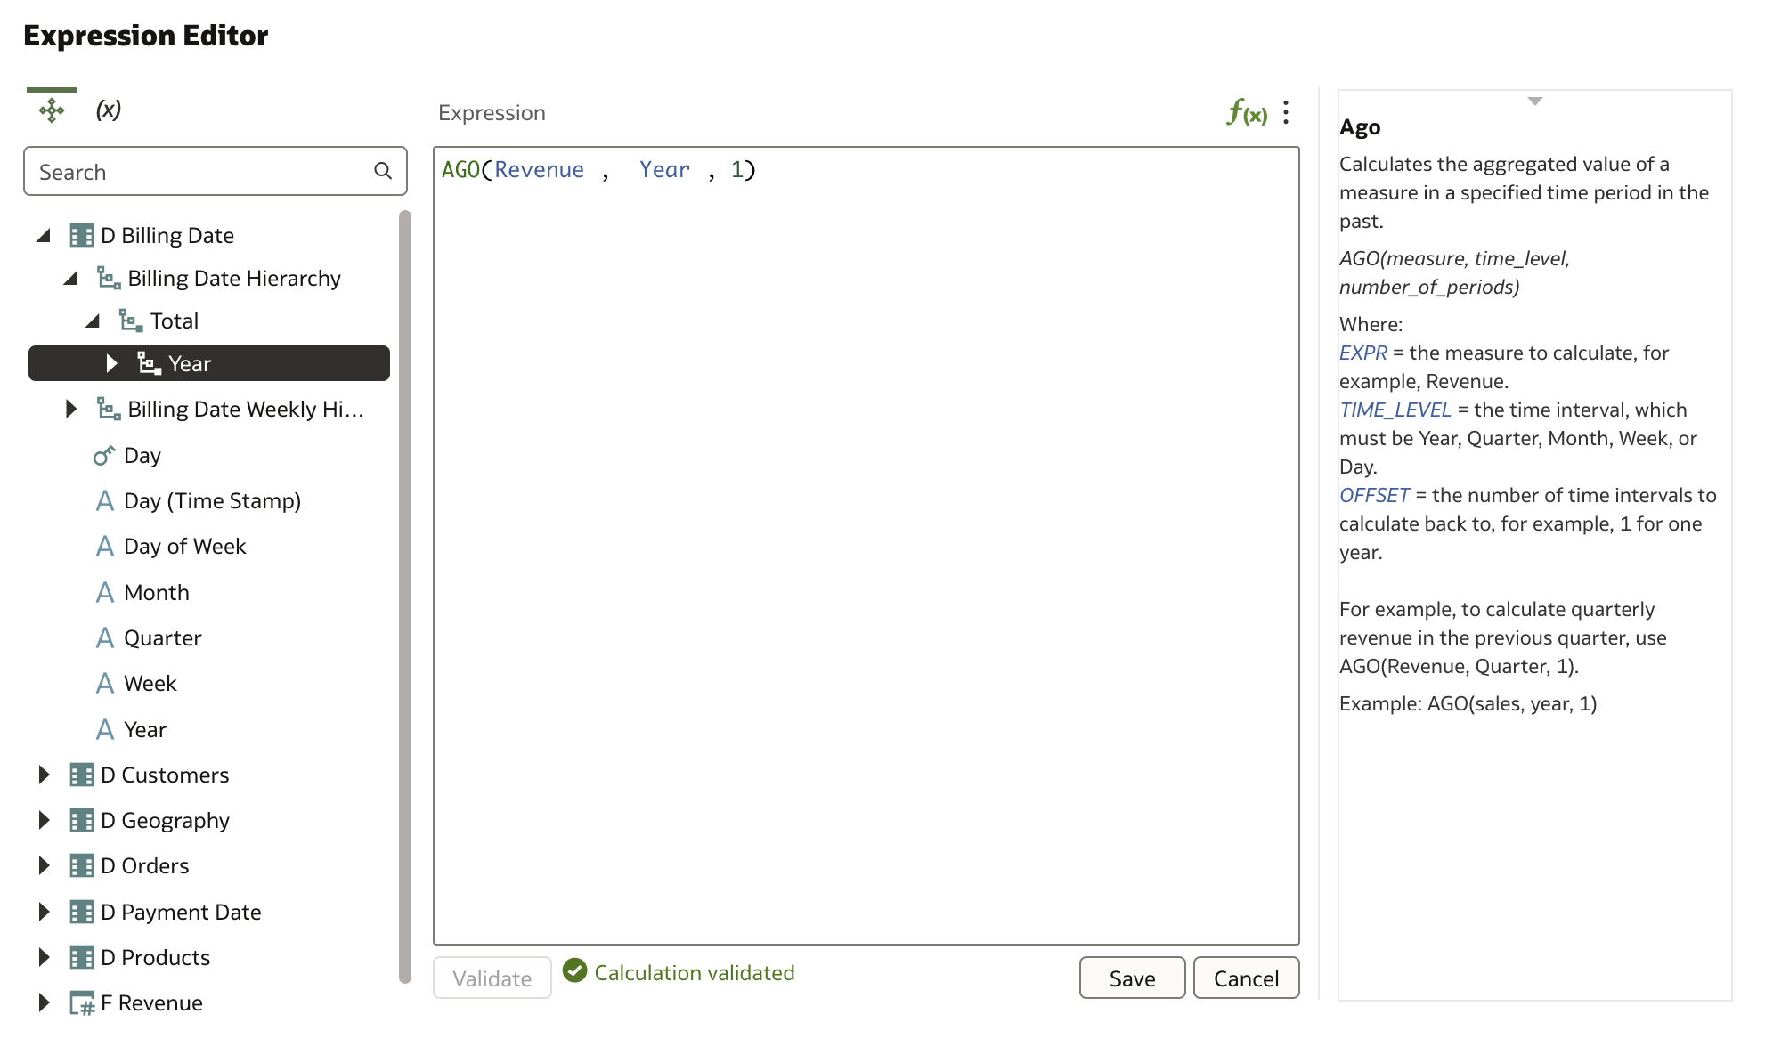Select the Week attribute icon
Image resolution: width=1765 pixels, height=1047 pixels.
click(x=105, y=683)
